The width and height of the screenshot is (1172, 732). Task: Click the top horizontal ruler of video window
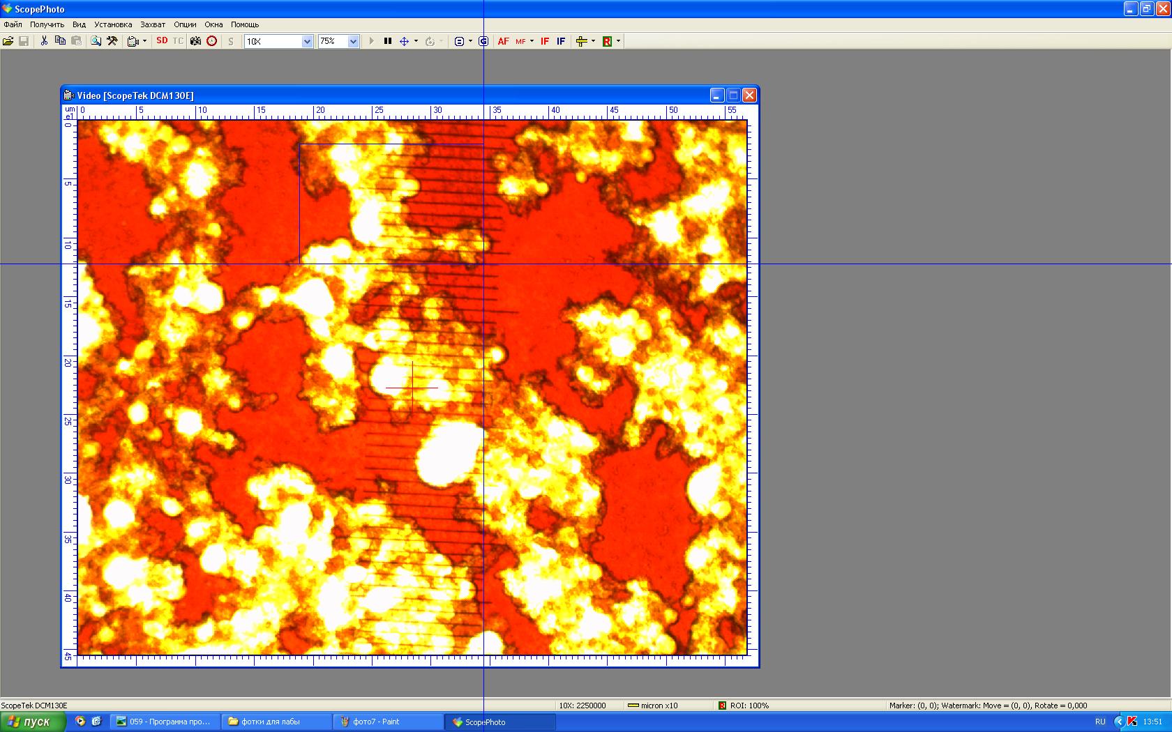(x=412, y=112)
